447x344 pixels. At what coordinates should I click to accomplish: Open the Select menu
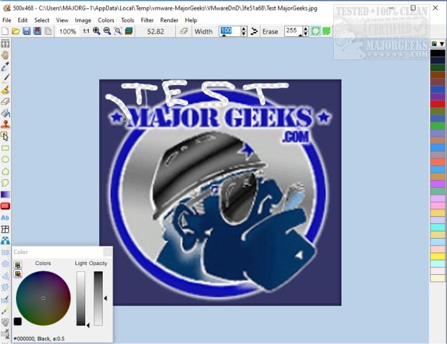click(42, 20)
